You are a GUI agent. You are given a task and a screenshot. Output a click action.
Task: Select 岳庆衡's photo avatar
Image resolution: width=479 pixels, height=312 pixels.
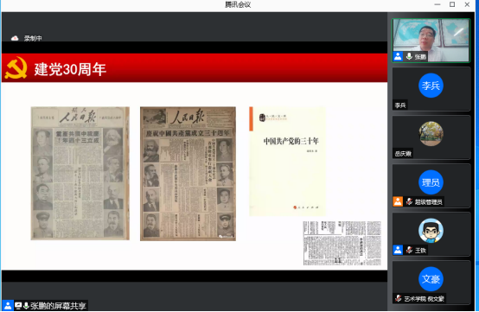click(431, 134)
